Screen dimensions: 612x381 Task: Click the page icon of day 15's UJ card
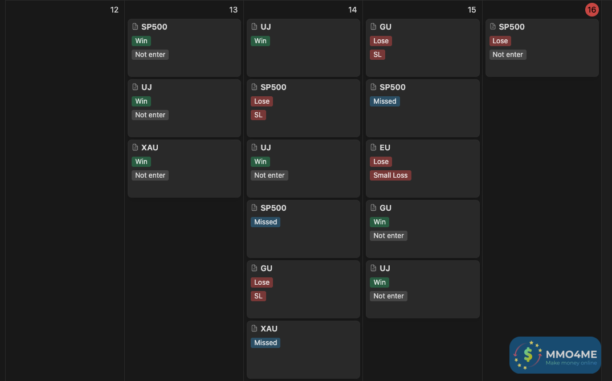[374, 268]
